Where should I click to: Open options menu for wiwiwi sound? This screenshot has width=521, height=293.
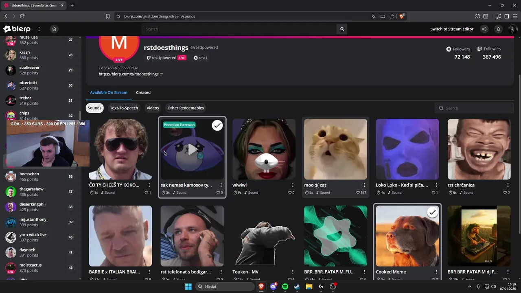(x=293, y=185)
